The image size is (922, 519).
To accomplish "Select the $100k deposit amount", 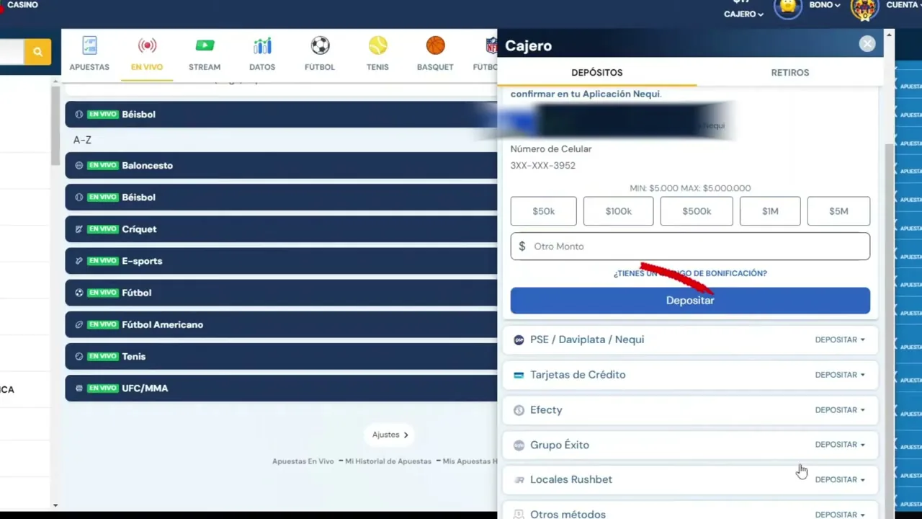I will 618,211.
